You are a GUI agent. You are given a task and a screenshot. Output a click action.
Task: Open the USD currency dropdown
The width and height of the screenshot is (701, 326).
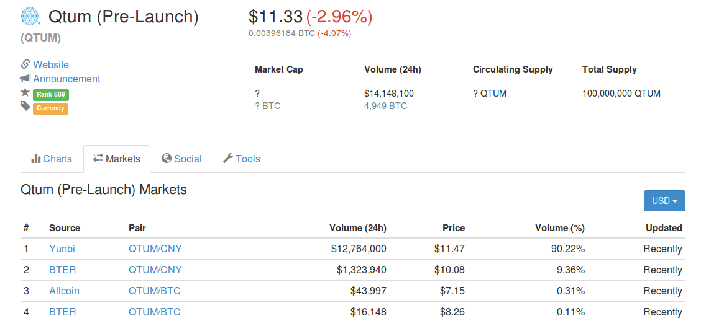tap(664, 201)
